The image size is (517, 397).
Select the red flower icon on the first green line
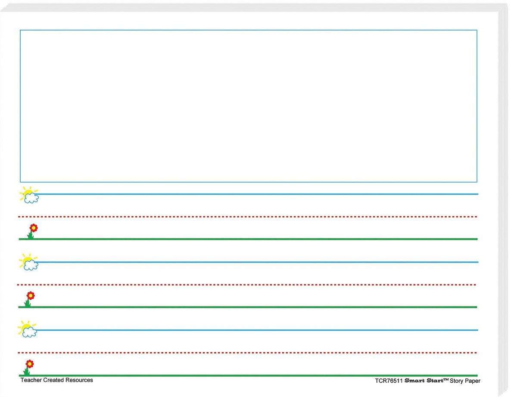click(32, 231)
